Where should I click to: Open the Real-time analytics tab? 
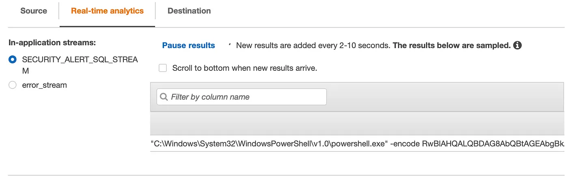[x=107, y=11]
